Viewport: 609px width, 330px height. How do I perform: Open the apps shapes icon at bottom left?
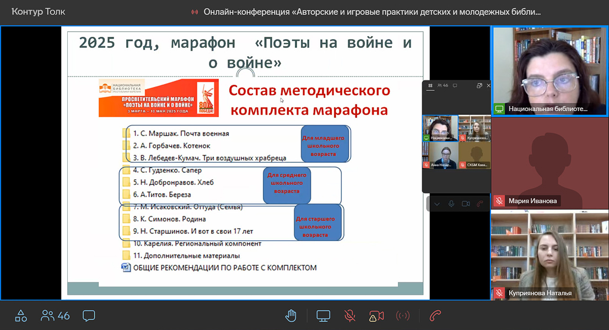[x=21, y=316]
